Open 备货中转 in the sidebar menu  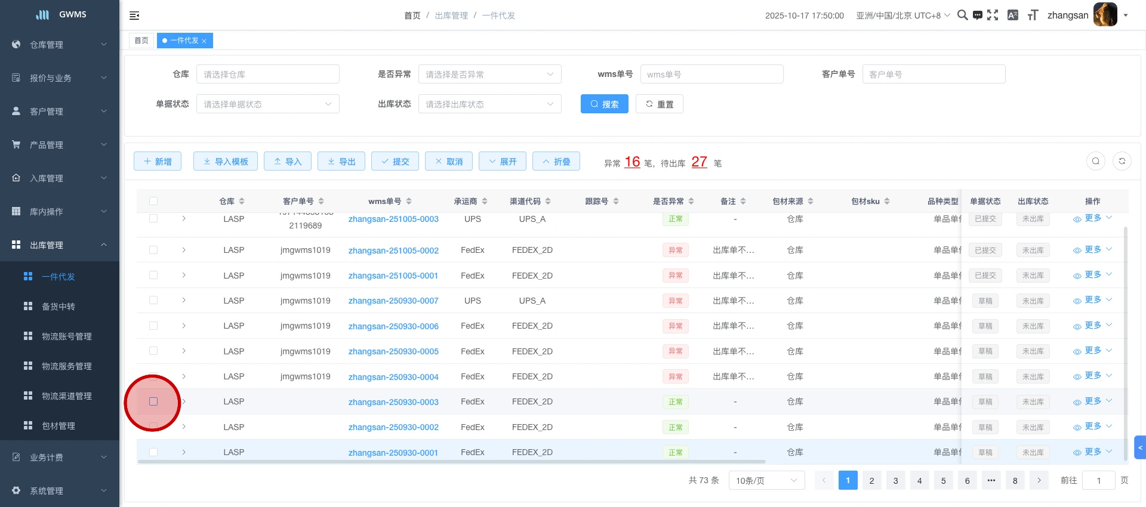[58, 307]
